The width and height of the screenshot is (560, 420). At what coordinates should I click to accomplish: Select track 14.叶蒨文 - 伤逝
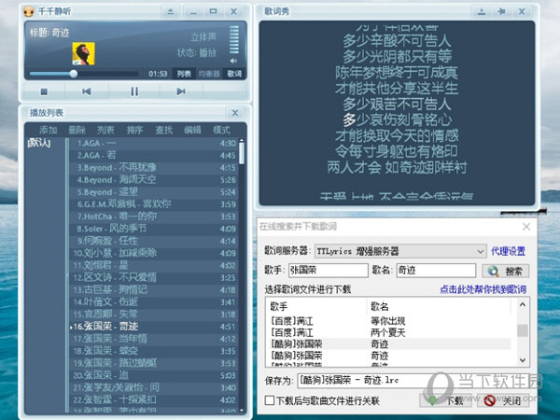pyautogui.click(x=154, y=302)
